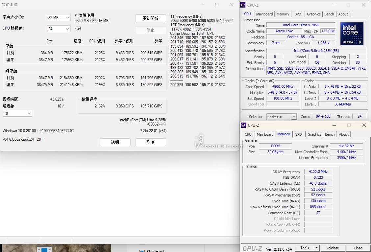Screen dimensions: 371x252
Task: Click the current decompression speed 2154680 KB/s
Action: 71,78
